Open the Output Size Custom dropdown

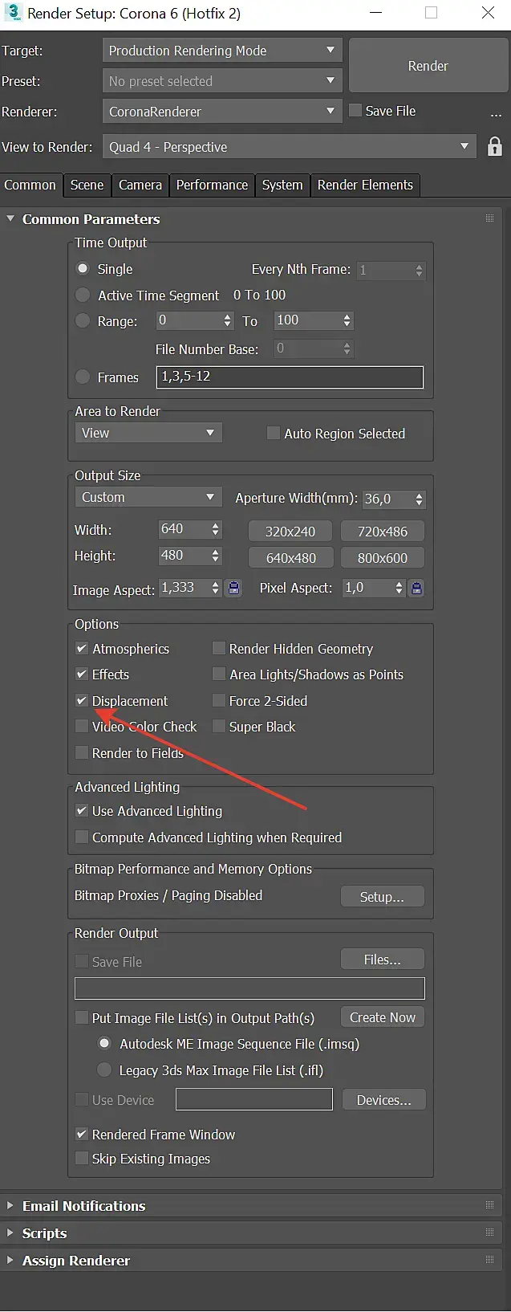(x=148, y=497)
